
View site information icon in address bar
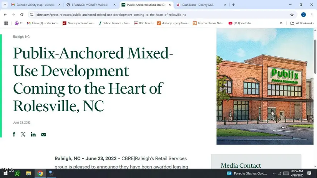32,15
